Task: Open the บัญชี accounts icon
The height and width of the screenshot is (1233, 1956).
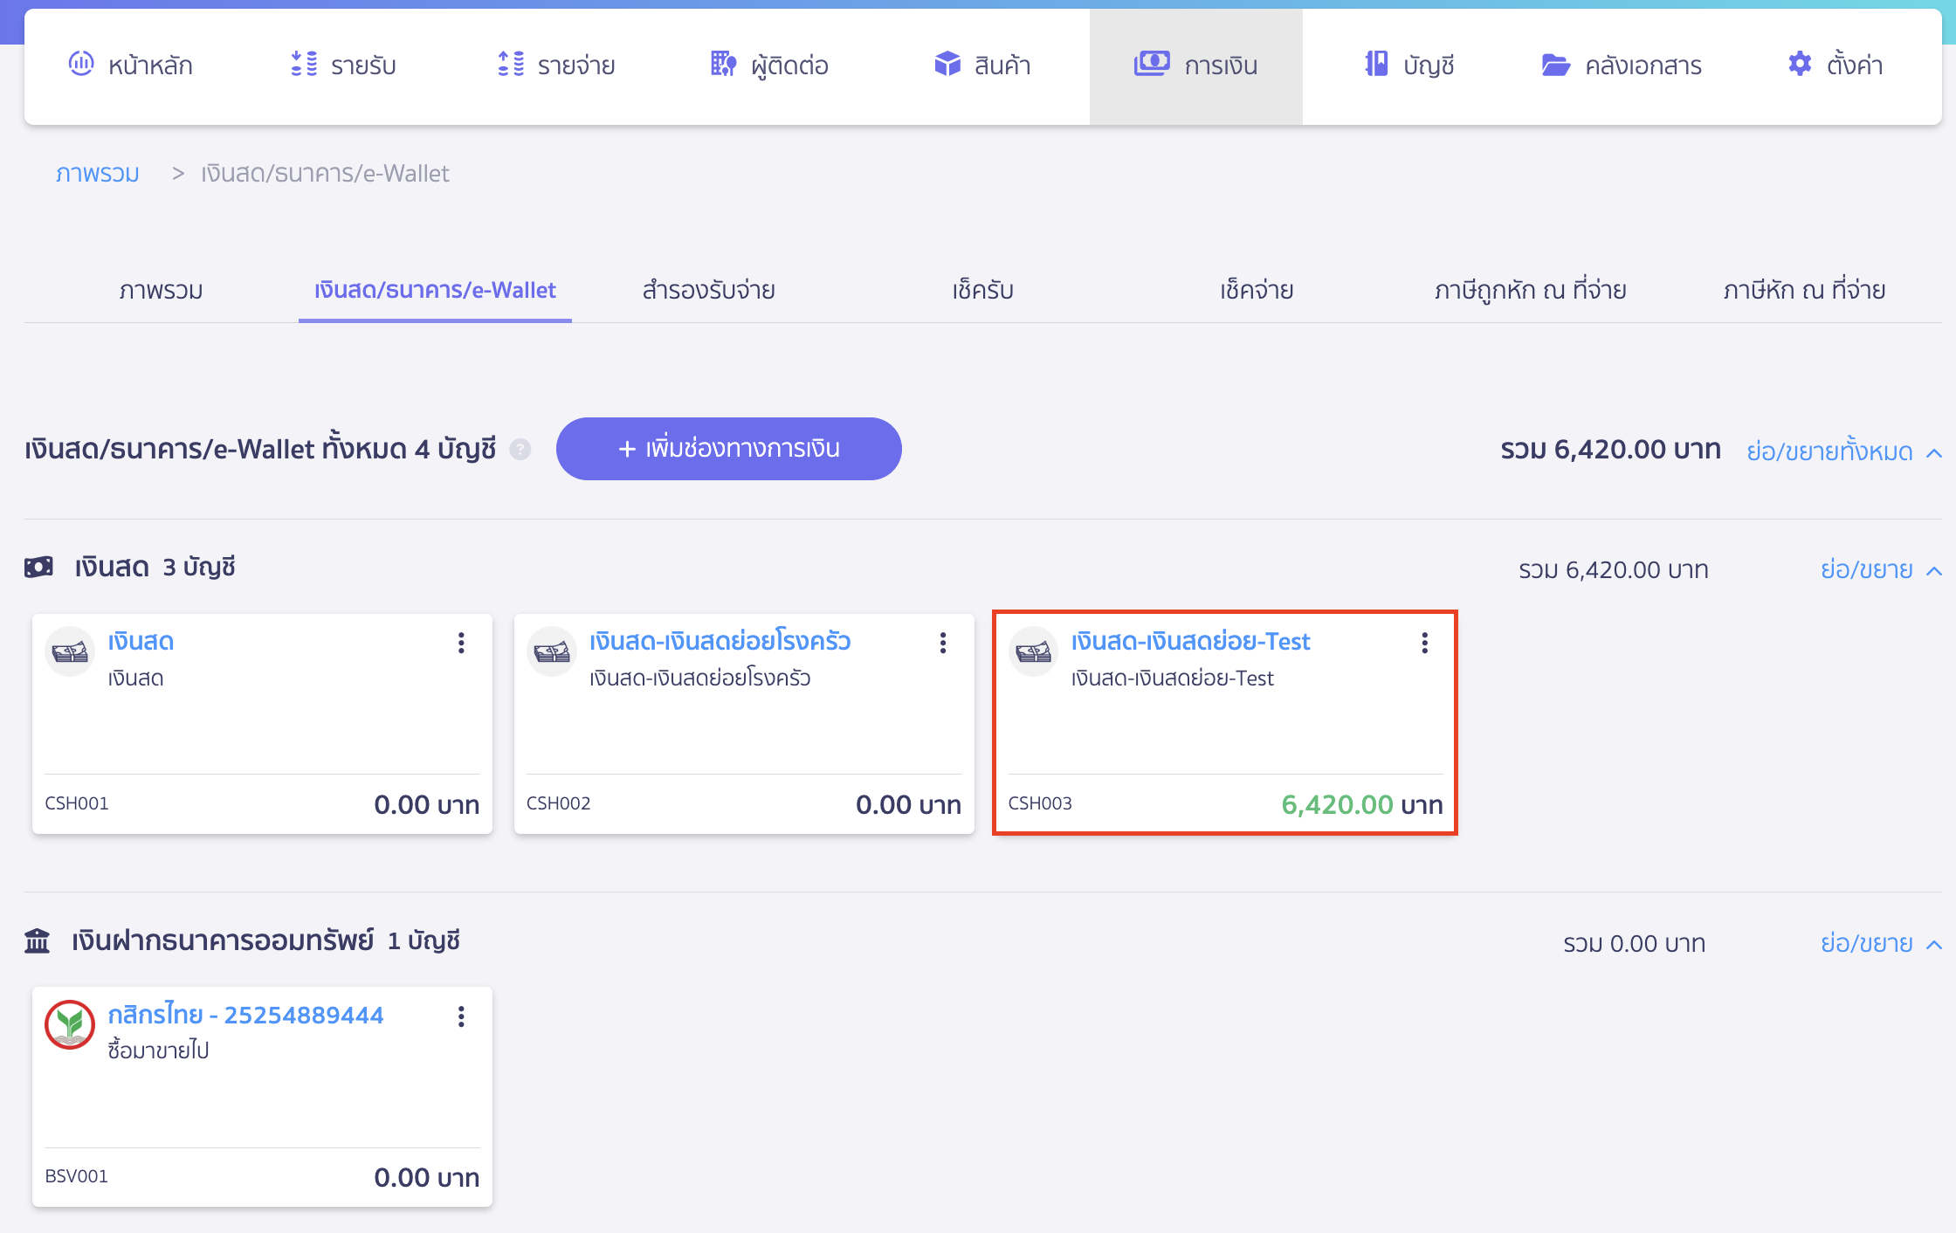Action: [1377, 64]
